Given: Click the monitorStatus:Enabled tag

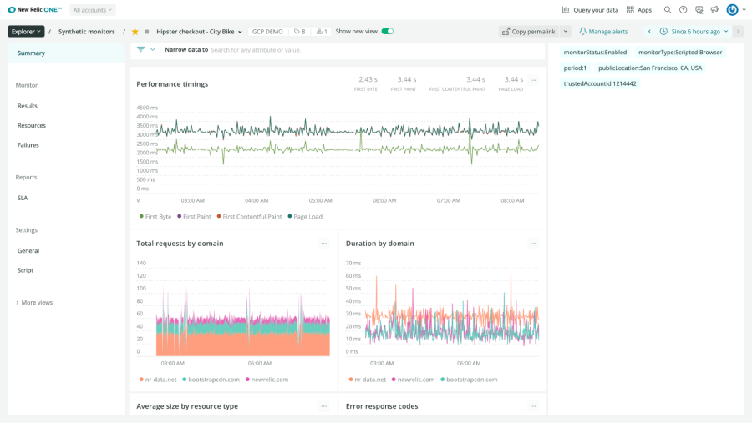Looking at the screenshot, I should click(595, 53).
